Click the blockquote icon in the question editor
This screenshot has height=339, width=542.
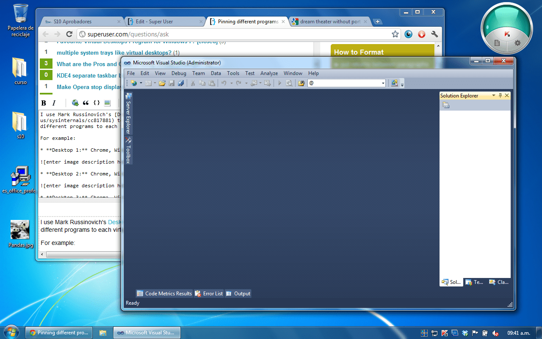click(x=86, y=103)
